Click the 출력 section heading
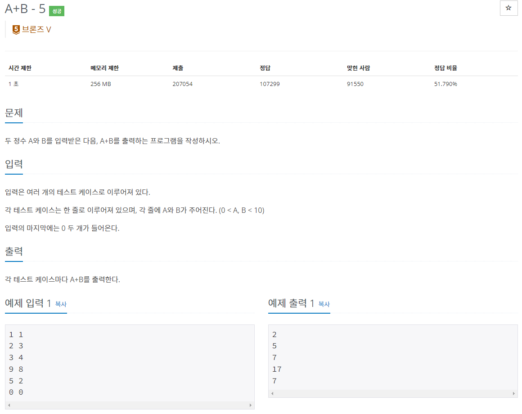 14,251
